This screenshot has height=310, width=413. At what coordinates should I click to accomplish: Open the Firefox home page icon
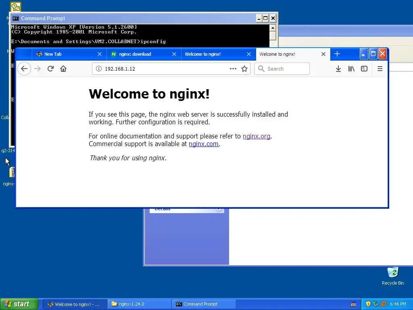(x=63, y=69)
